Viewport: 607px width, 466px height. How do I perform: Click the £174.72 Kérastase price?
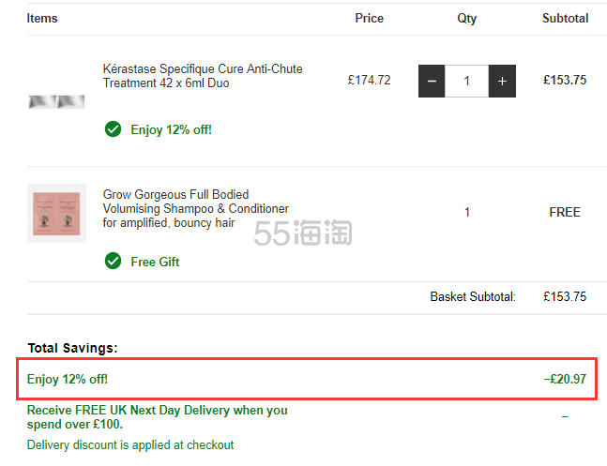tap(369, 81)
